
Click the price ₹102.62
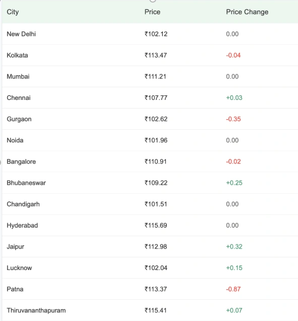coord(156,119)
